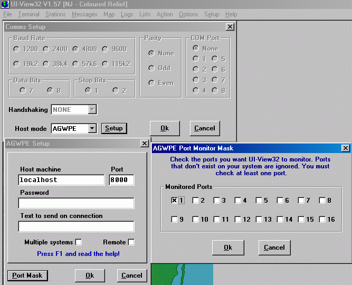Screen dimensions: 352x285
Task: Open the Logs menu
Action: (x=127, y=14)
